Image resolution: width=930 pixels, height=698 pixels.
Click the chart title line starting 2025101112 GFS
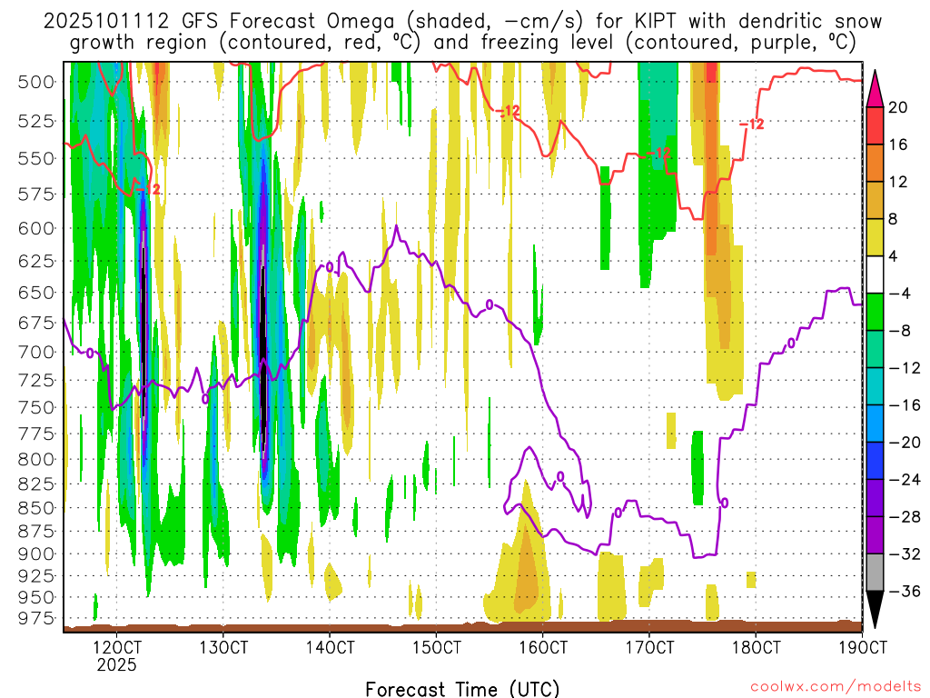[x=462, y=22]
